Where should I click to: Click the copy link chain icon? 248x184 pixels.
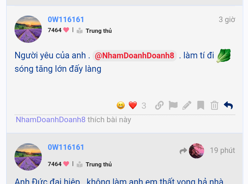[159, 105]
